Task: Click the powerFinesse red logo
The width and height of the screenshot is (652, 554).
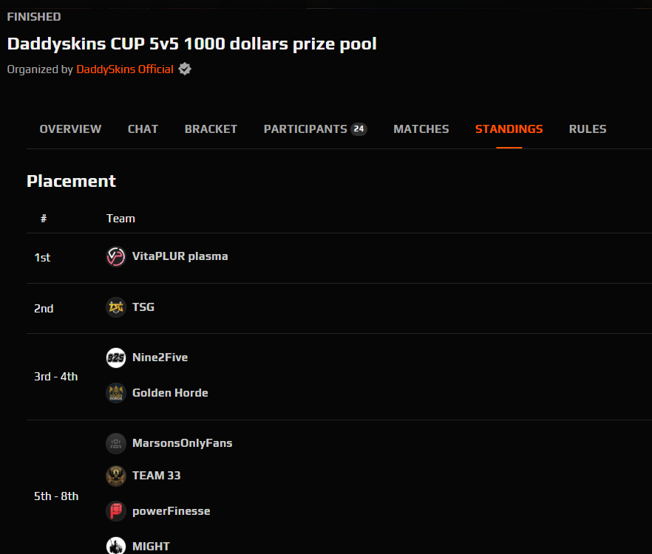Action: tap(116, 511)
